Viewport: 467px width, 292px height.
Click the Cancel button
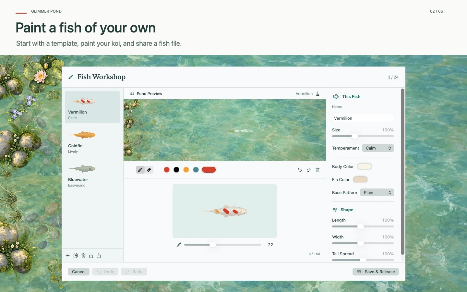[79, 272]
